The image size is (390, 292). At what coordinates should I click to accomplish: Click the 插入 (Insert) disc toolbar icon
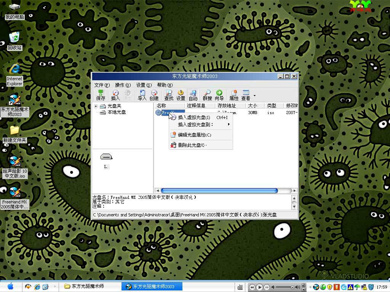click(x=115, y=95)
